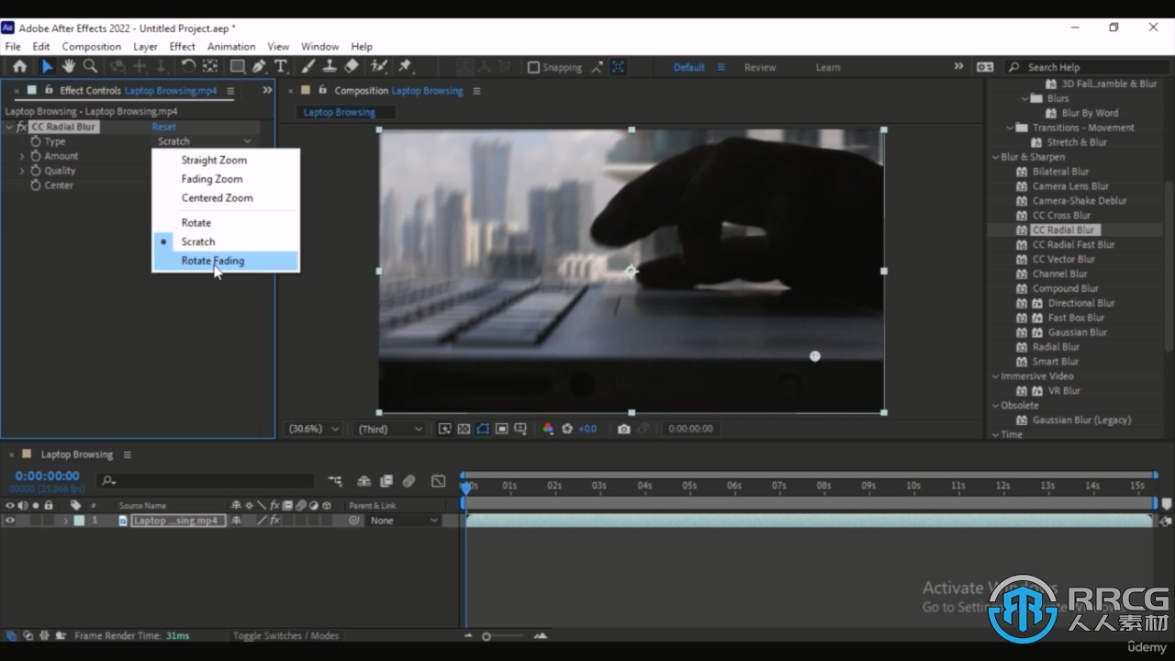This screenshot has height=661, width=1175.
Task: Expand the Amount property in Effect Controls
Action: 21,155
